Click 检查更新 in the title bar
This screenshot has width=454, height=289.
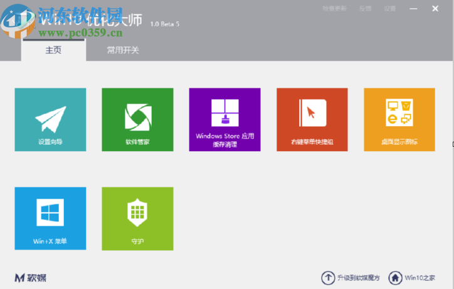(335, 8)
